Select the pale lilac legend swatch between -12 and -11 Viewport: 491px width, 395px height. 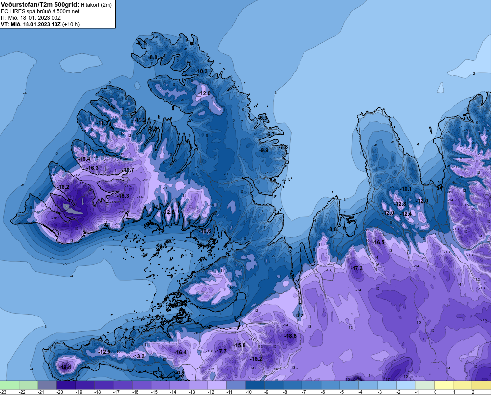point(217,385)
